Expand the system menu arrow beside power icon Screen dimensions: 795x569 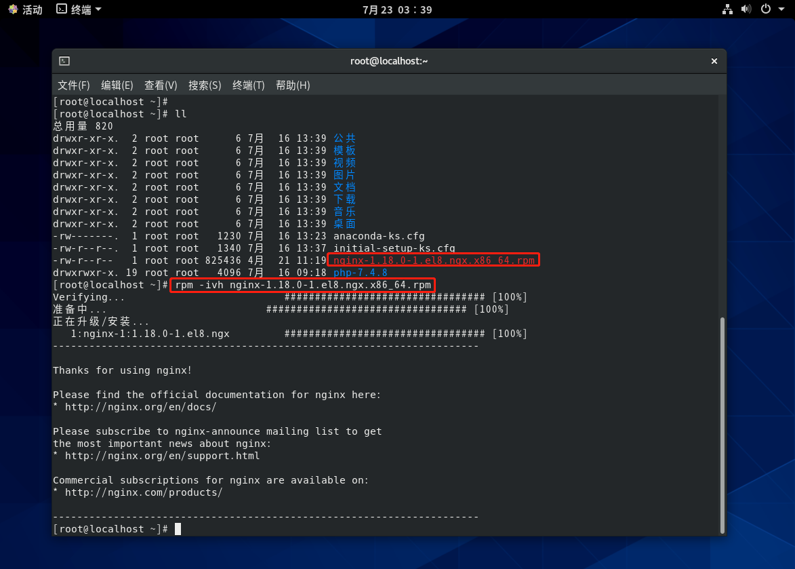[781, 9]
